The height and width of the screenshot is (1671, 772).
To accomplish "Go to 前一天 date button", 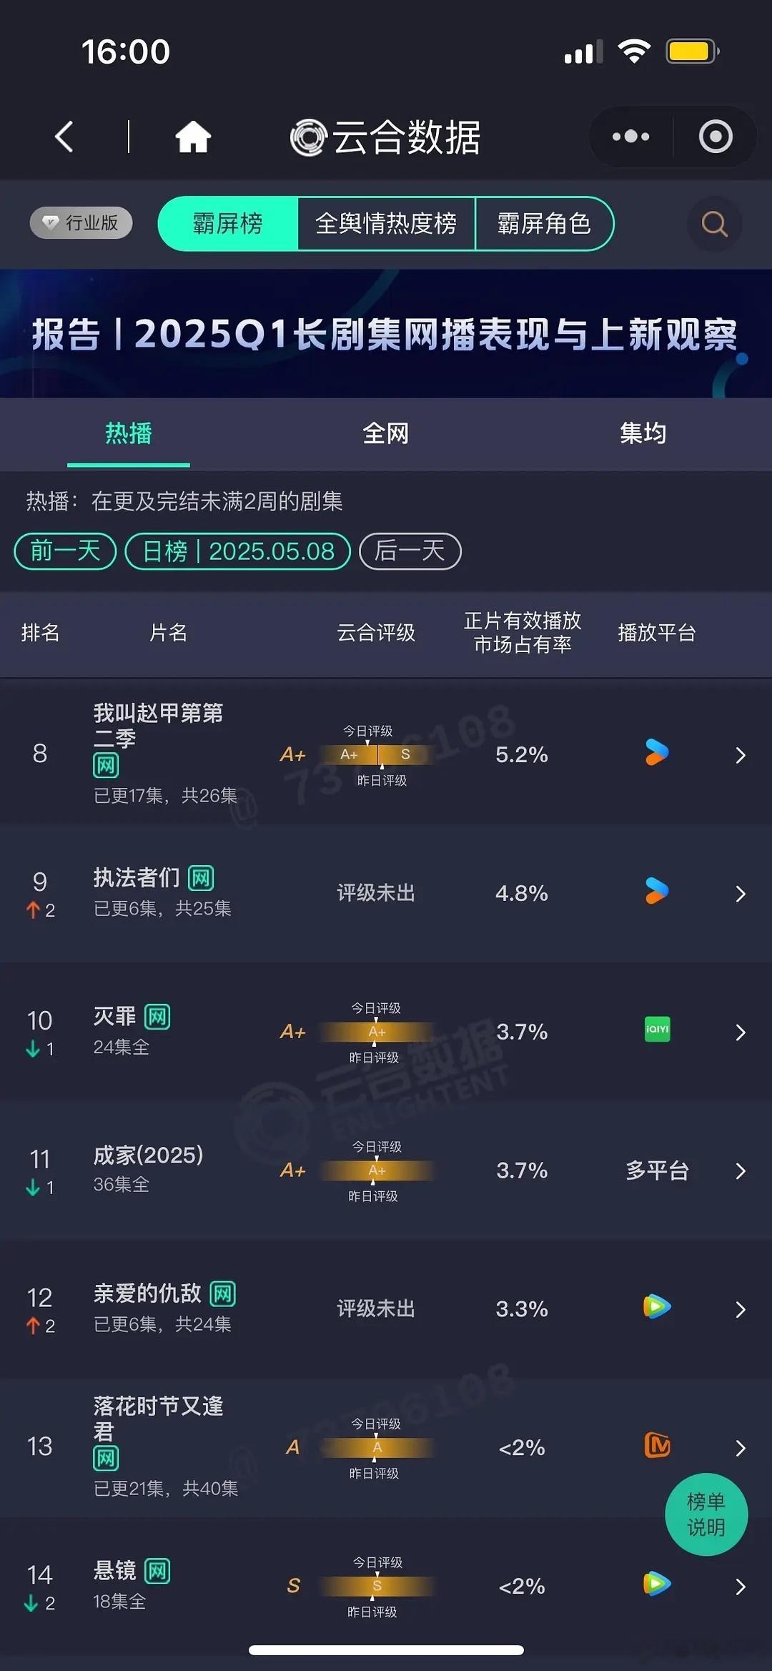I will (65, 551).
